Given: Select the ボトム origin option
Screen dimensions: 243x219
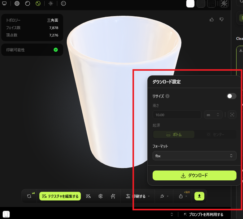Looking at the screenshot, I should click(174, 134).
